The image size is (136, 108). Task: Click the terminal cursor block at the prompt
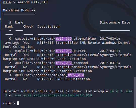[18, 103]
